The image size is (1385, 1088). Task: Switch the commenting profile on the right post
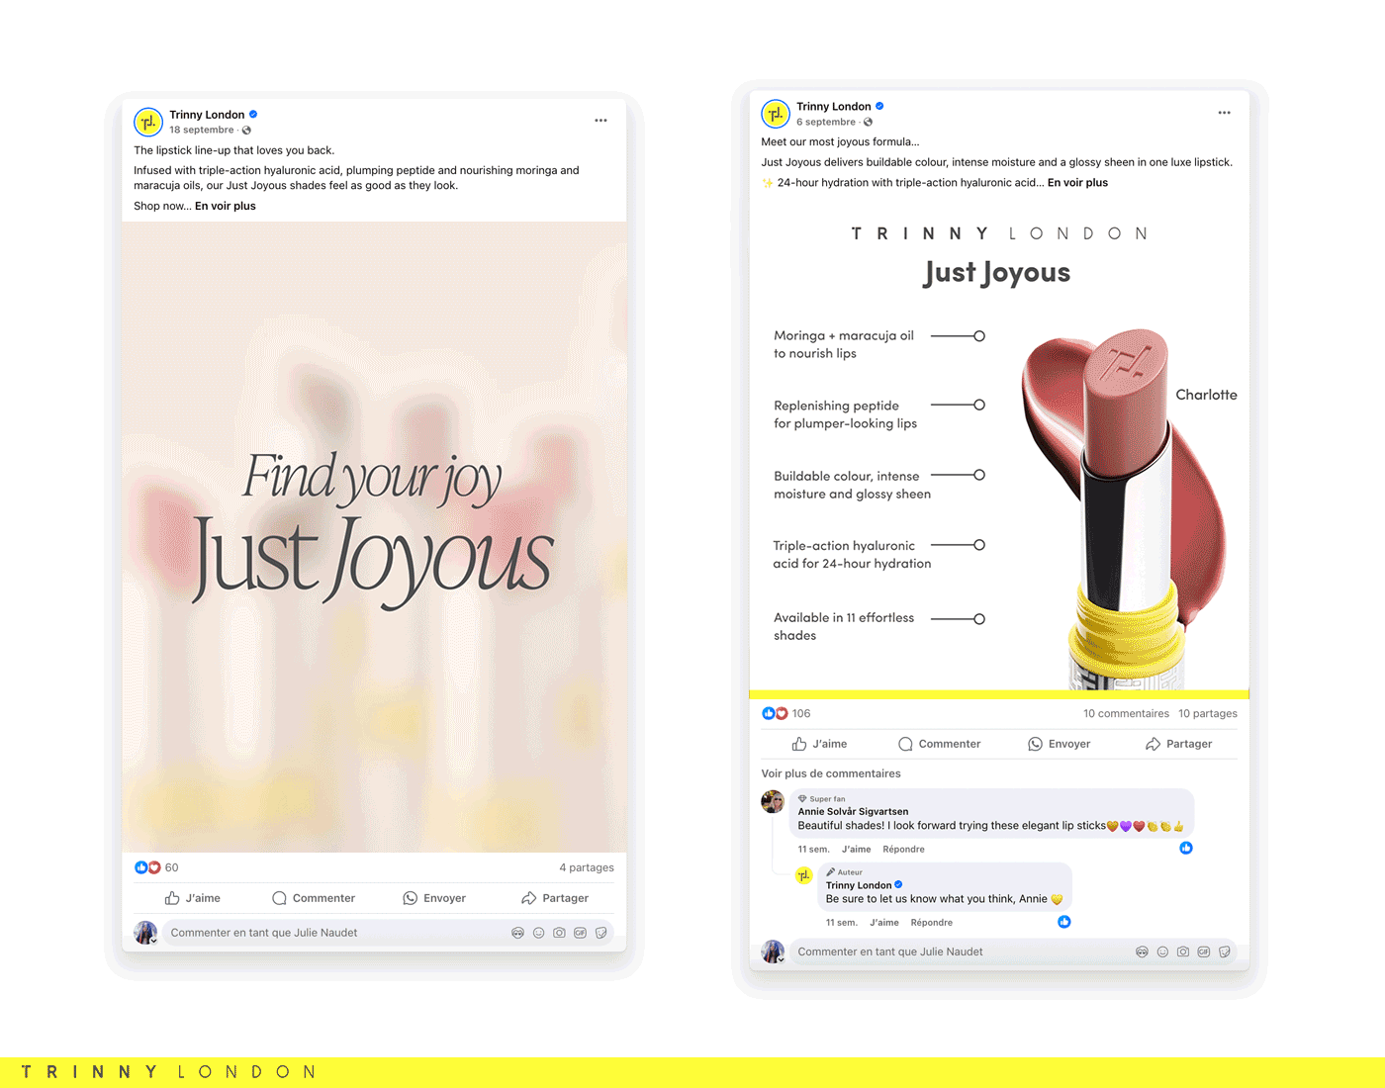773,952
